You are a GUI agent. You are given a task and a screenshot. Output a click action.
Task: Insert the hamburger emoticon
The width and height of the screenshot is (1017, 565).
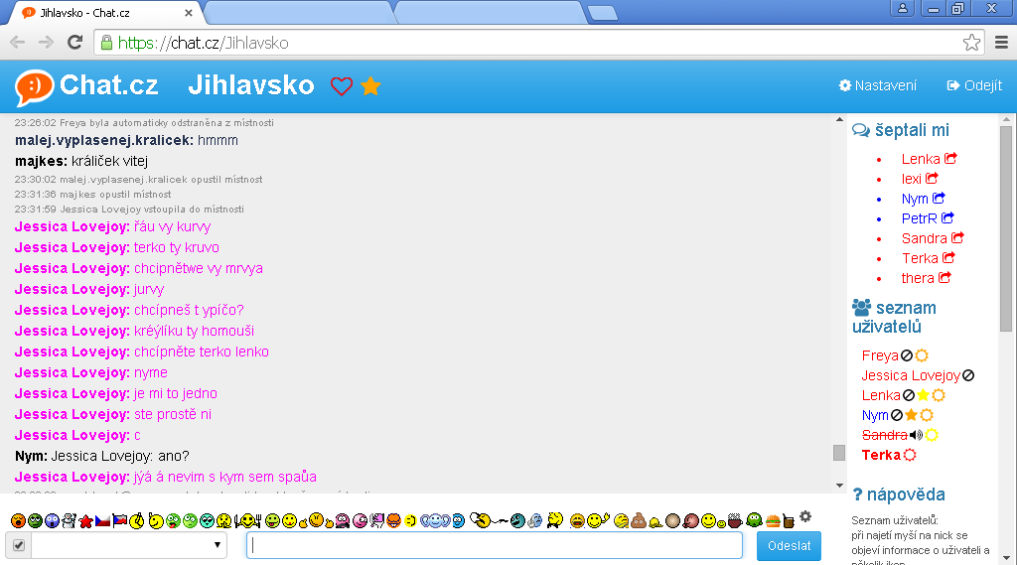[x=773, y=521]
